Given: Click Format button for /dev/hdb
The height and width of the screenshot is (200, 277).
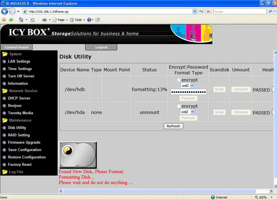Looking at the screenshot, I should (188, 98).
